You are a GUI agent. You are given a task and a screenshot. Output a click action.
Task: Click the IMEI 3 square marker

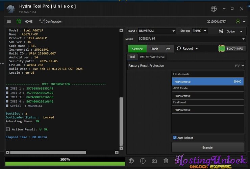coord(7,97)
